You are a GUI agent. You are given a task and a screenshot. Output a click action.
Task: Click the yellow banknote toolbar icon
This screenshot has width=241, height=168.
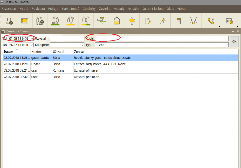(24, 21)
